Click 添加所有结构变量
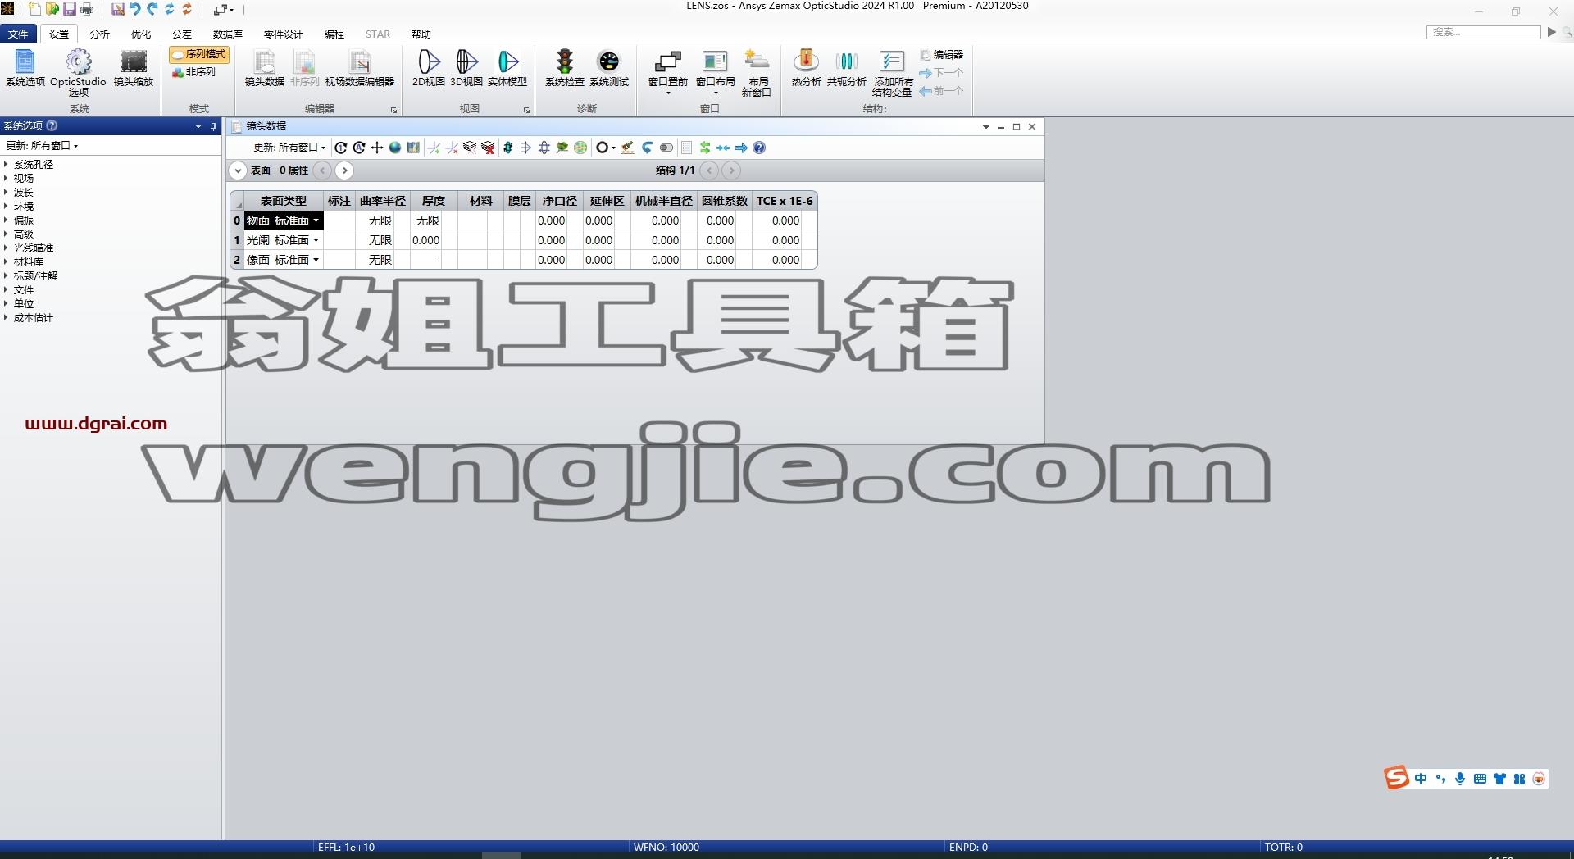The image size is (1574, 859). [892, 73]
